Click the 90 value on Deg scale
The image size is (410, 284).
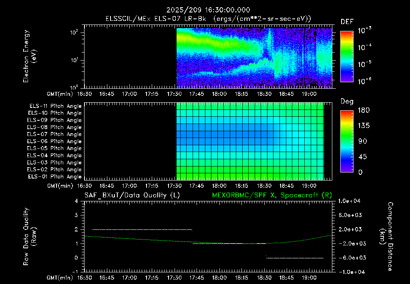pos(362,141)
